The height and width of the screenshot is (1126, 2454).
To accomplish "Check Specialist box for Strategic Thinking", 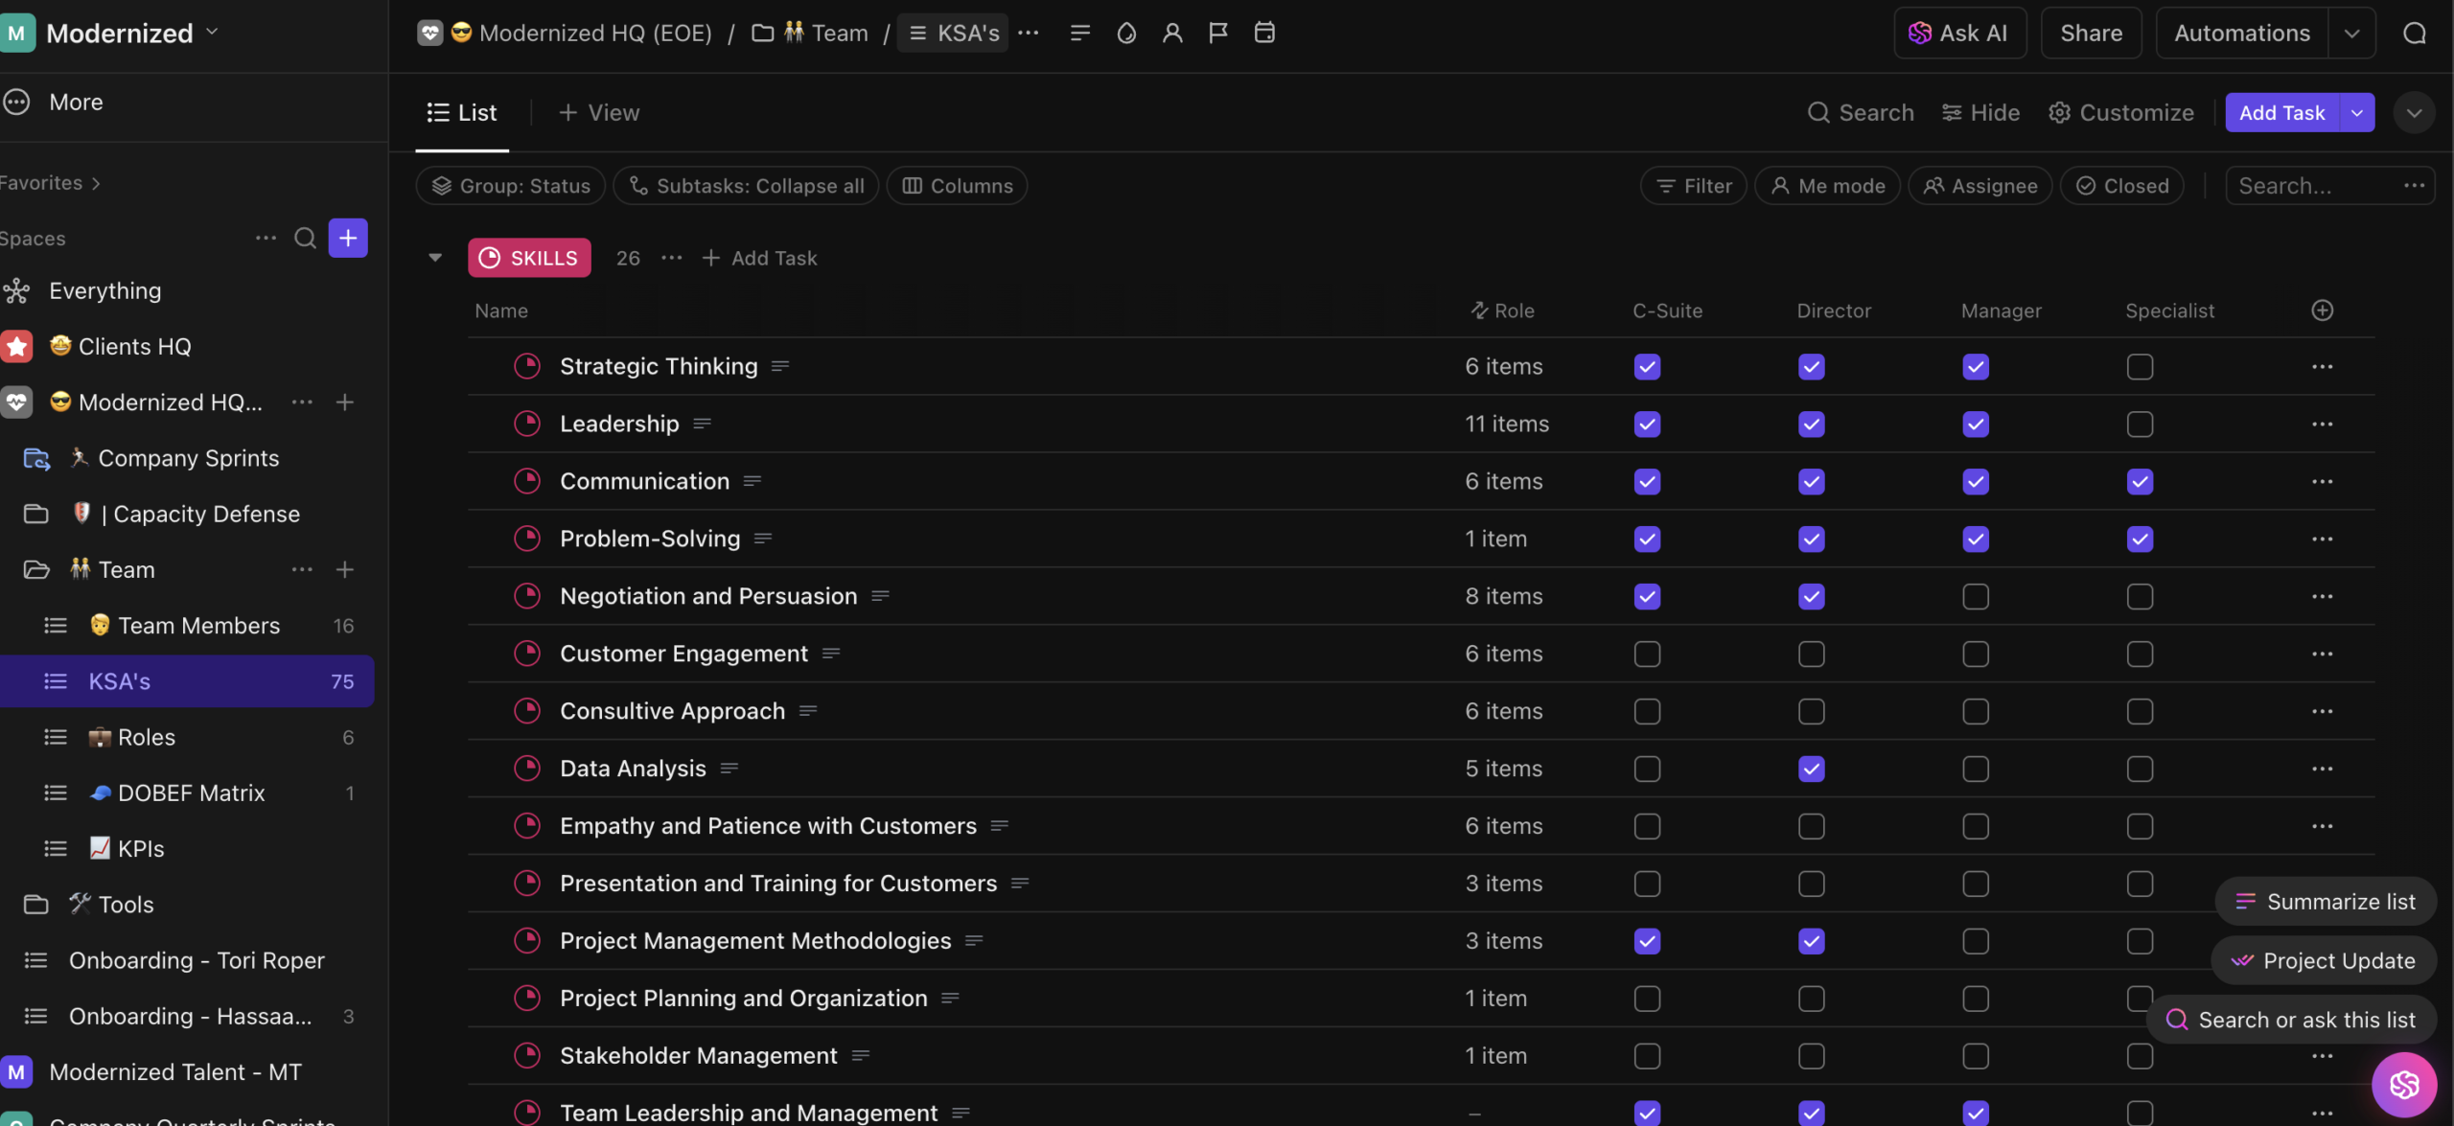I will (x=2140, y=367).
